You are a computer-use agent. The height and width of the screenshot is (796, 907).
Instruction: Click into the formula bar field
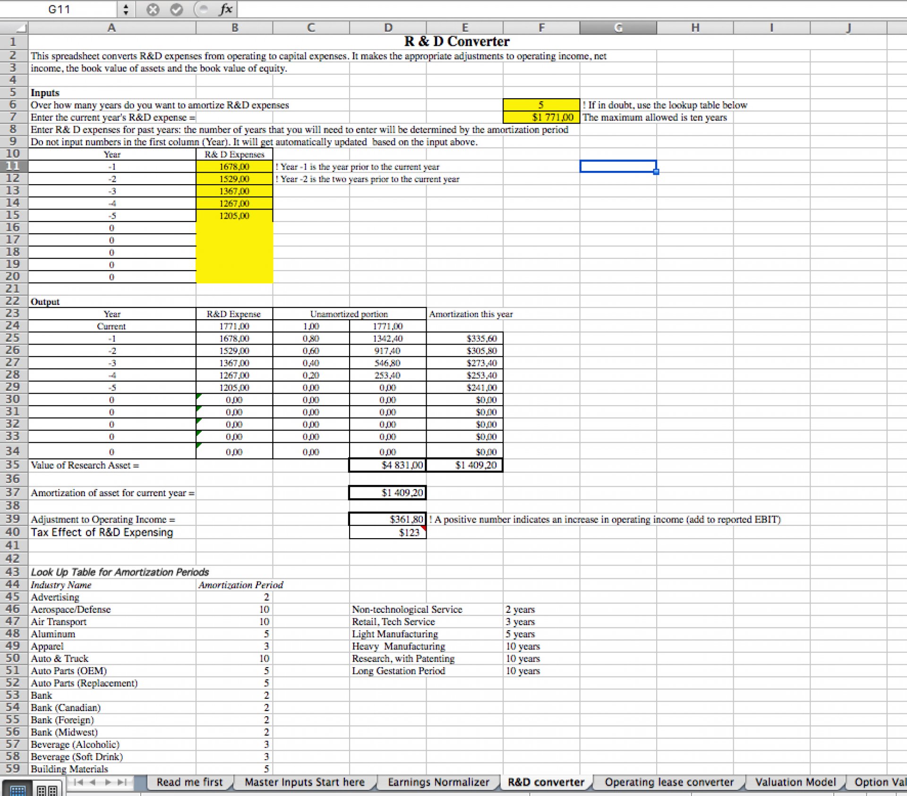(572, 9)
